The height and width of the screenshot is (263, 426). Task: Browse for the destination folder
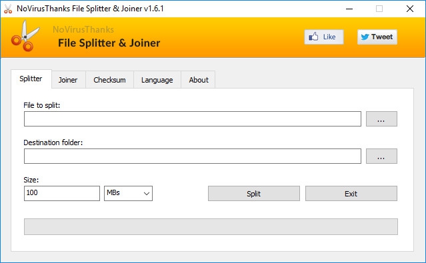[381, 156]
